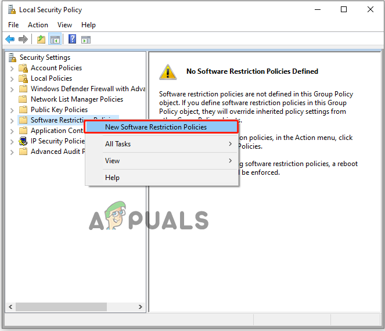The height and width of the screenshot is (331, 385).
Task: Open the Help menu in menu bar
Action: 88,25
